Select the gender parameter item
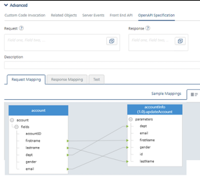This screenshot has width=200, height=183. [x=145, y=147]
